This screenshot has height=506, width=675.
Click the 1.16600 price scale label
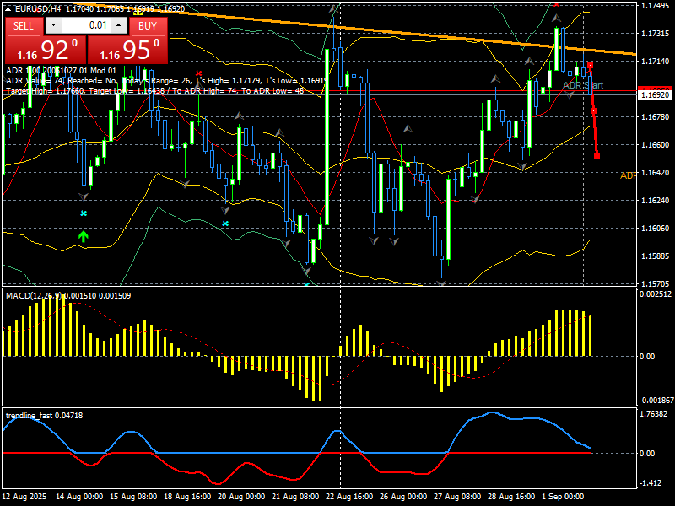coord(656,144)
